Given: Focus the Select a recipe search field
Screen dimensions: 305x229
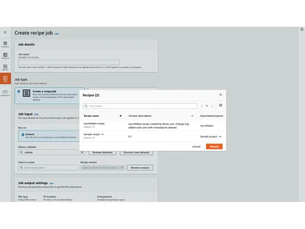Looking at the screenshot, I should point(49,168).
